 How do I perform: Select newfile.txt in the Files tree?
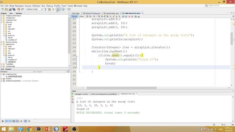pos(12,62)
